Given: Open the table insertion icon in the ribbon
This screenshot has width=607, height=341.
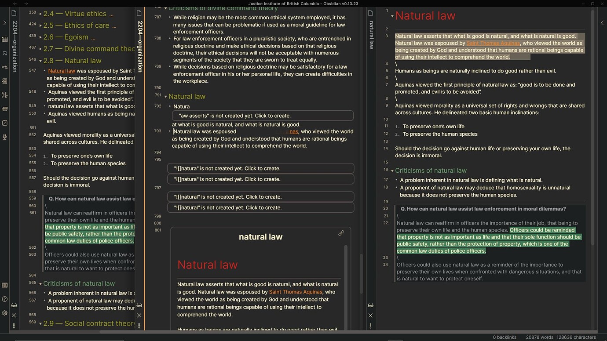Looking at the screenshot, I should tap(4, 39).
